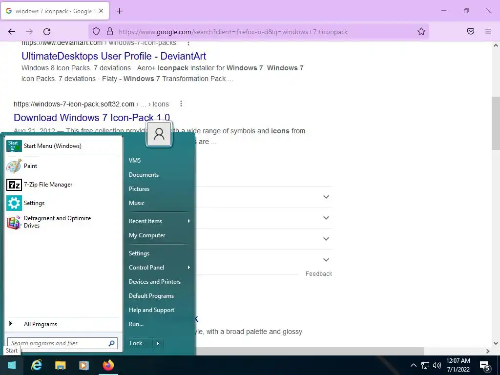The height and width of the screenshot is (375, 500).
Task: Click the Windows Start button on taskbar
Action: click(x=12, y=365)
